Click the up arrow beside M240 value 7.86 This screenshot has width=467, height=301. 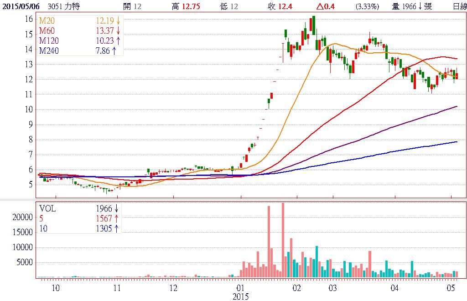point(114,50)
